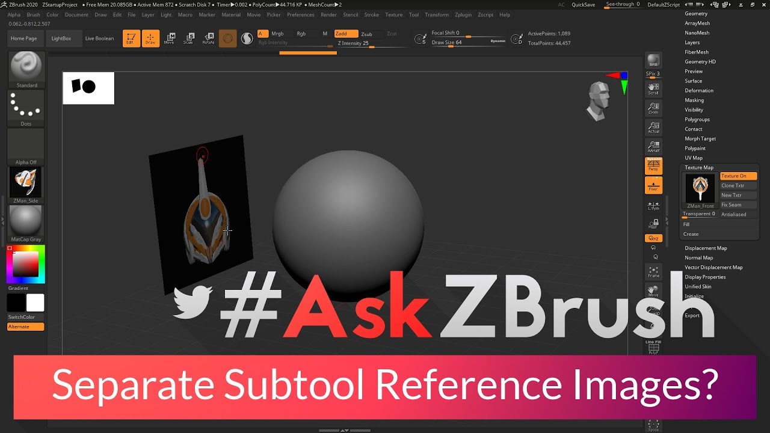The height and width of the screenshot is (433, 770).
Task: Expand Deformation subpalette
Action: 699,90
